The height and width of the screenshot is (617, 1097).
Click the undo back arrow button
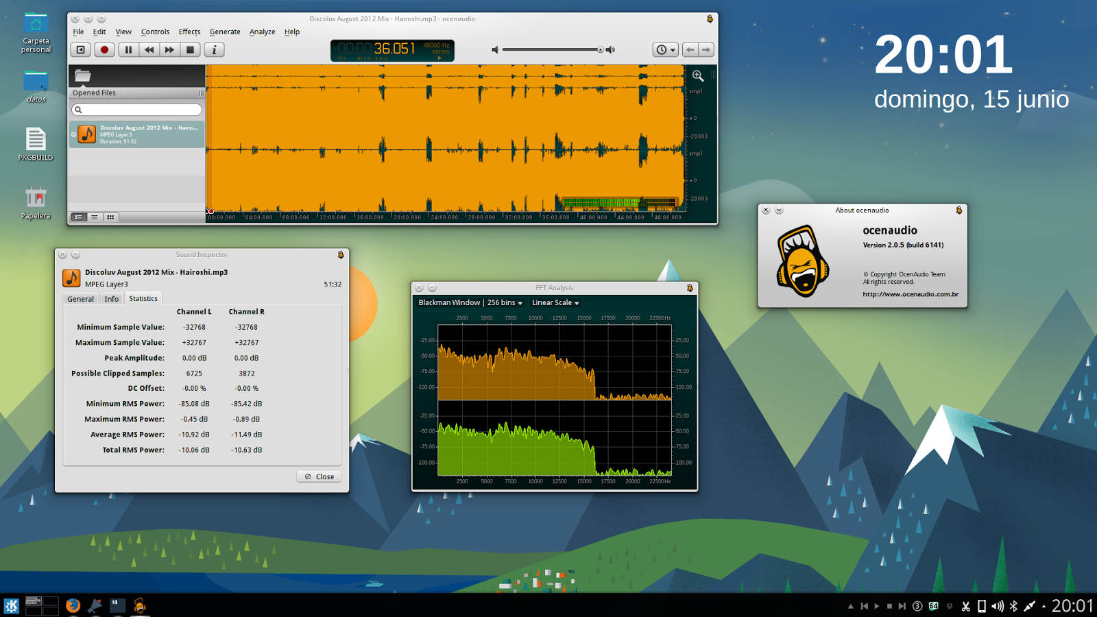pyautogui.click(x=690, y=49)
